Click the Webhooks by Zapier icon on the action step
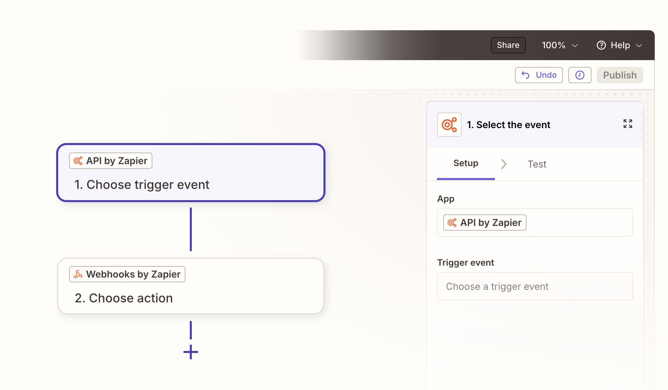Image resolution: width=668 pixels, height=390 pixels. point(79,274)
